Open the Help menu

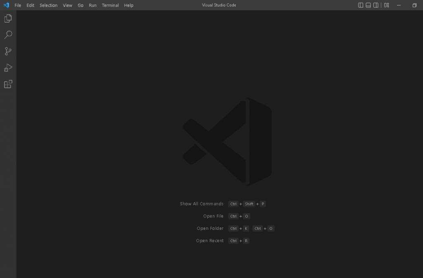(x=129, y=5)
